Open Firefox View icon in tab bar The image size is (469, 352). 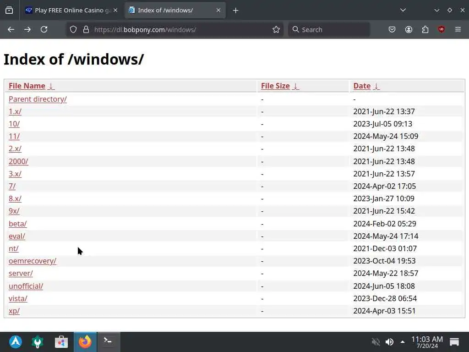click(x=9, y=11)
